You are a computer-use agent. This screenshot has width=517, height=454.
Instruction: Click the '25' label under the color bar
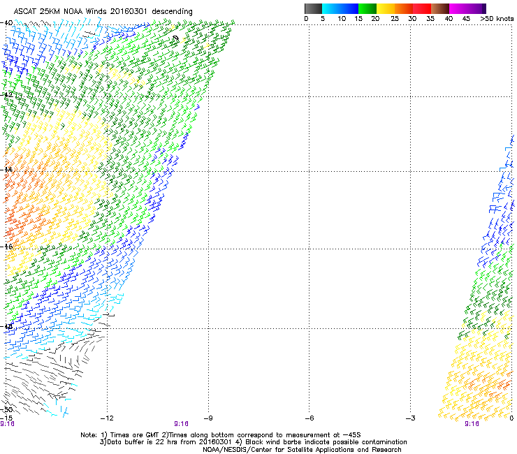[395, 19]
